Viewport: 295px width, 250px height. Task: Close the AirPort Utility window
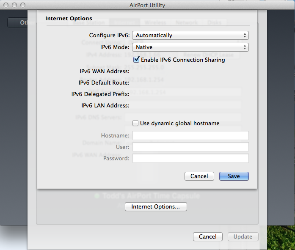(6, 5)
